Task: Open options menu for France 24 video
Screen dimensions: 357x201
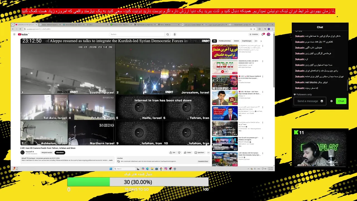Action: 262,138
